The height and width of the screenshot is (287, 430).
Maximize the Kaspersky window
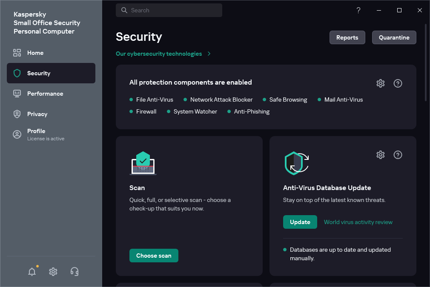click(399, 10)
